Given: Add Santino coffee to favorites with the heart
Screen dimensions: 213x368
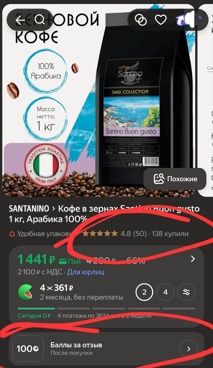Looking at the screenshot, I should 160,20.
